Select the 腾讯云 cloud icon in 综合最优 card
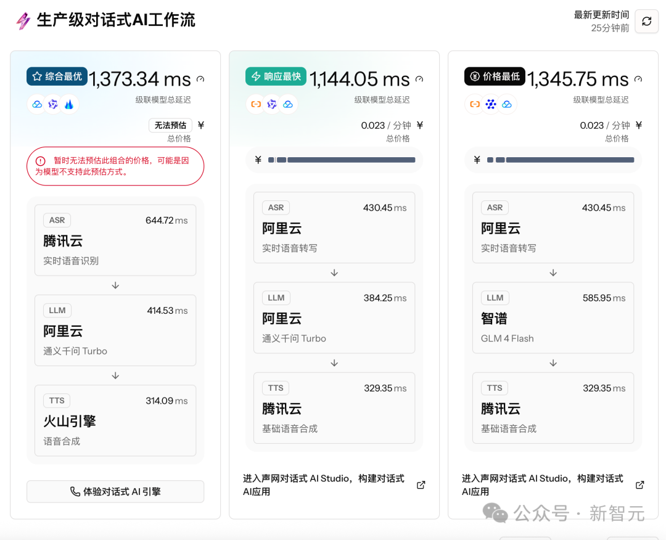Viewport: 666px width, 540px height. pos(37,104)
